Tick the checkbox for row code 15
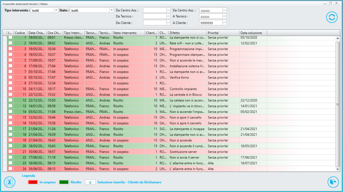The height and width of the screenshot is (192, 343). [x=10, y=117]
